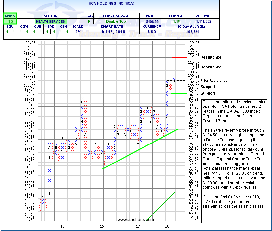Select the HEALTH SERVICES sector cell

tap(50, 21)
